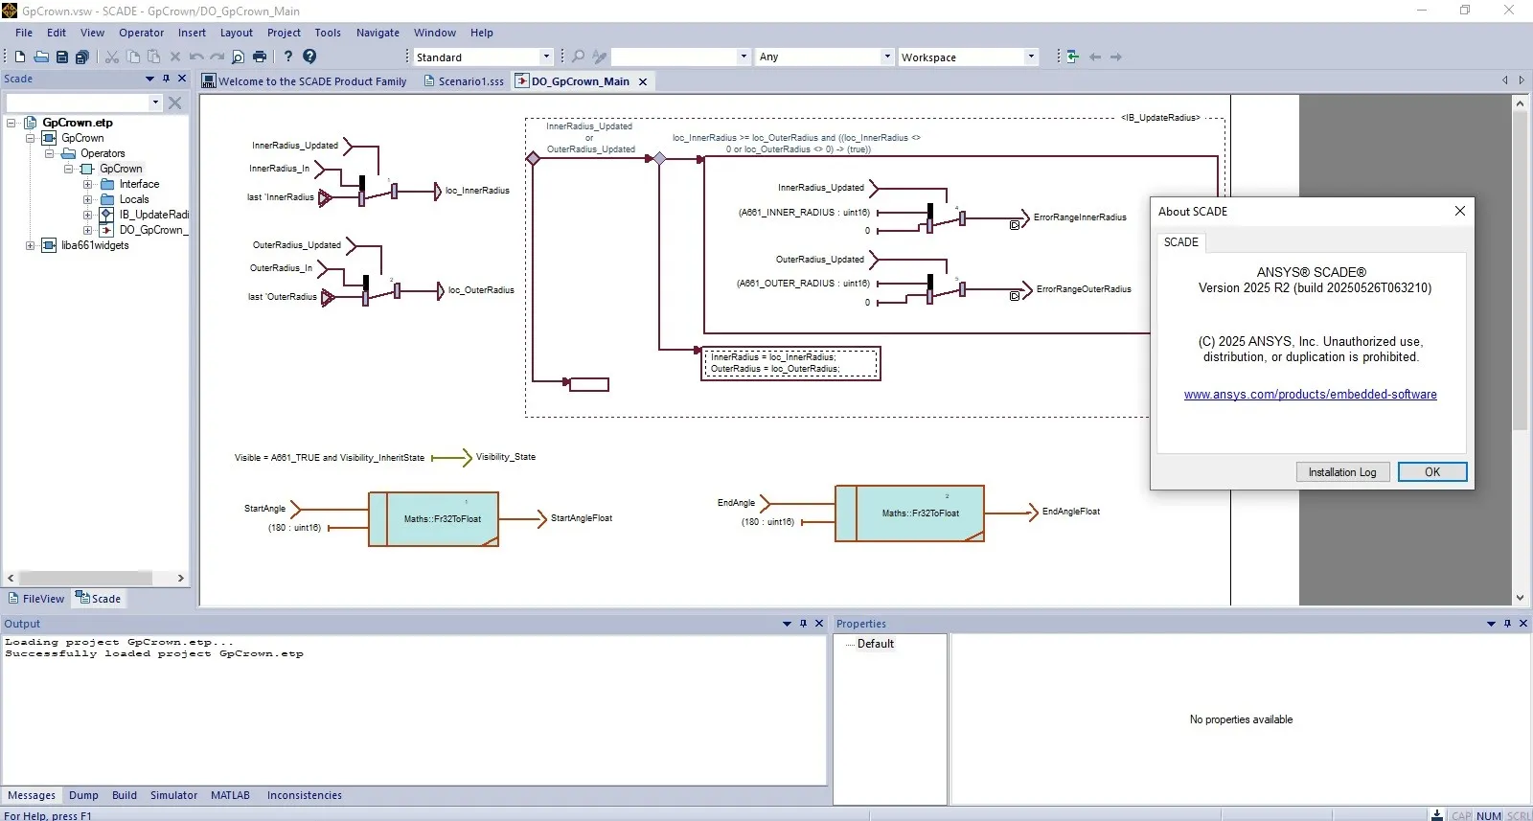Open the Output panel header menu arrow
Screen dimensions: 1533x821
(787, 624)
